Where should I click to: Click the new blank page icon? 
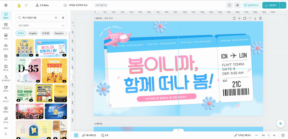pos(234,18)
